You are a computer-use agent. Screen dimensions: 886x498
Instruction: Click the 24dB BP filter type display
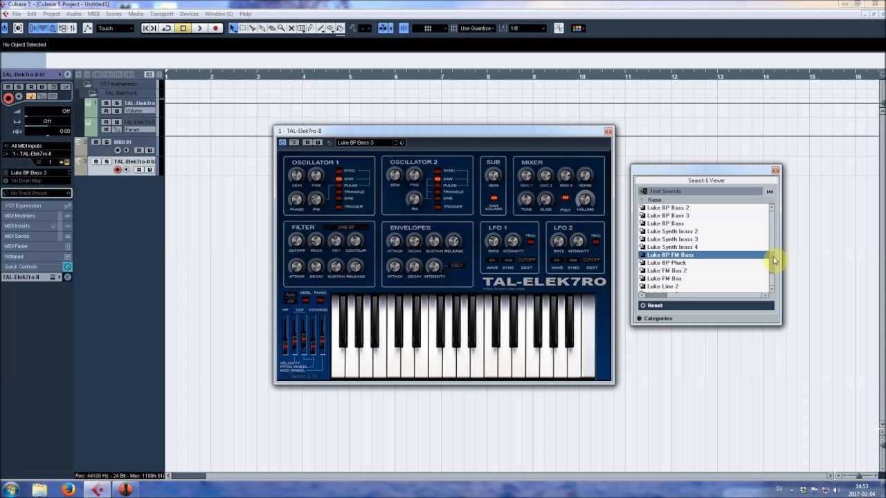point(345,228)
